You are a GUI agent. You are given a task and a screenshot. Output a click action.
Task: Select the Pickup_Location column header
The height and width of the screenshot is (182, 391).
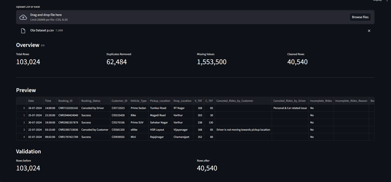pos(160,101)
